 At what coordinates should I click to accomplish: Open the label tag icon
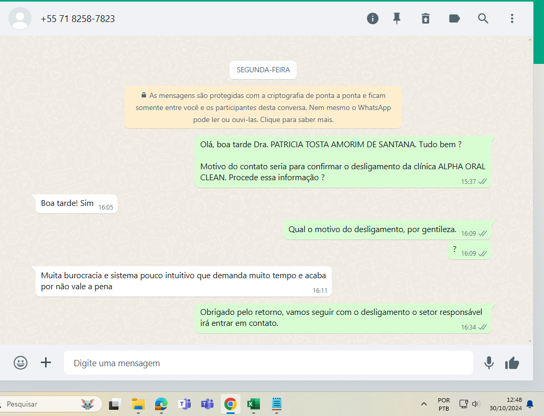[454, 18]
